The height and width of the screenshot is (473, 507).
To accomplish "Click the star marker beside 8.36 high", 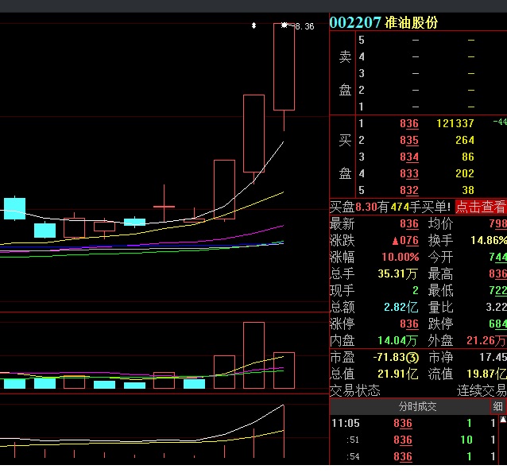I will tap(284, 25).
